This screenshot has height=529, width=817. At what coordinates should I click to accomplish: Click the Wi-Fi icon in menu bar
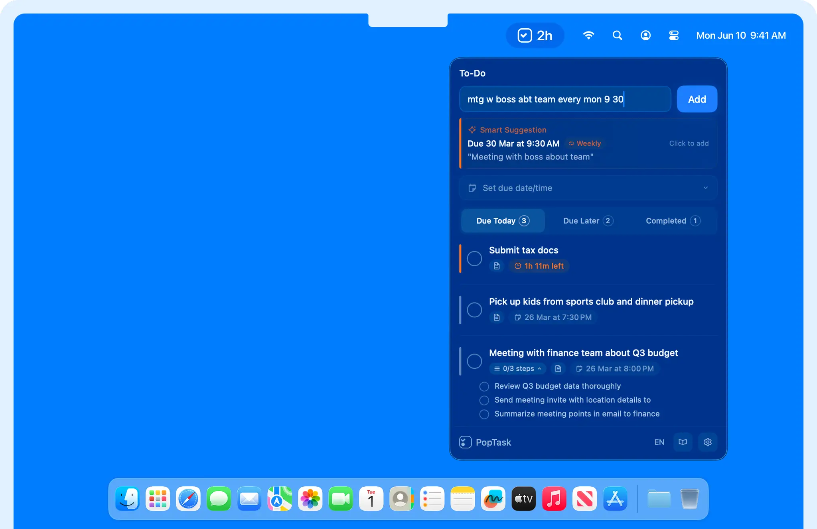[x=588, y=35]
